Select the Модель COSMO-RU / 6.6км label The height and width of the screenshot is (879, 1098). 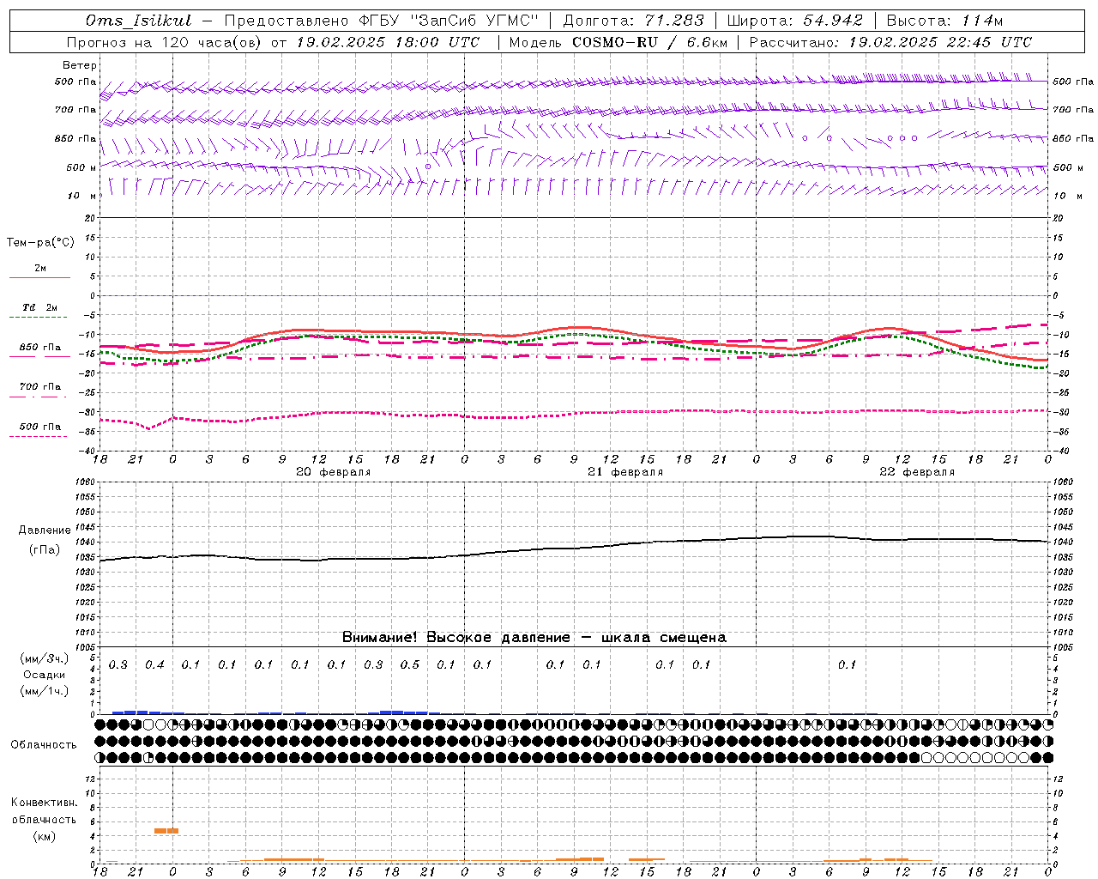tap(618, 42)
